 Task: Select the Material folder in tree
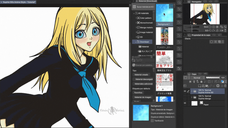(144, 47)
